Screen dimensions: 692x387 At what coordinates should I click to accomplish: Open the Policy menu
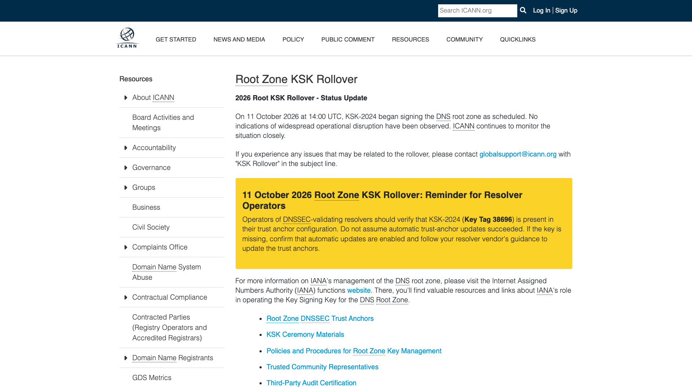coord(293,39)
